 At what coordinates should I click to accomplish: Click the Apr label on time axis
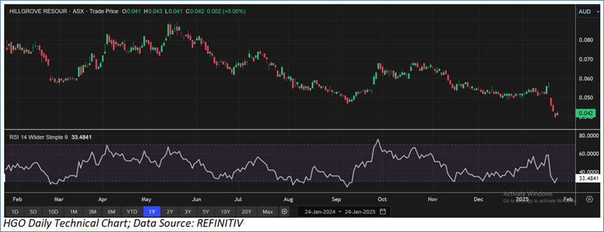point(103,199)
